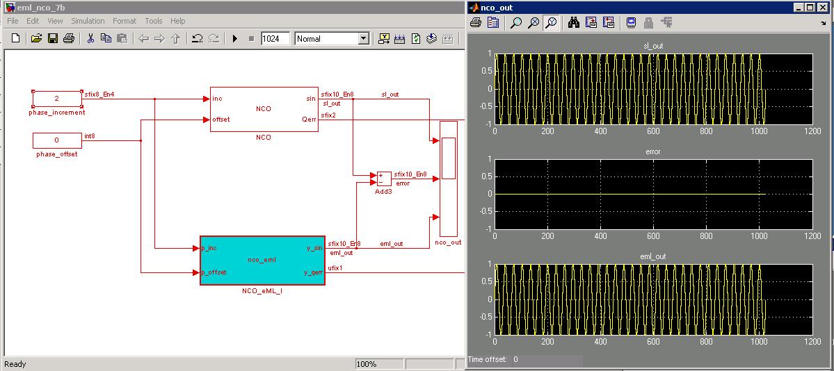Viewport: 834px width, 371px height.
Task: Select the NCO_eML_I cyan block
Action: (262, 261)
